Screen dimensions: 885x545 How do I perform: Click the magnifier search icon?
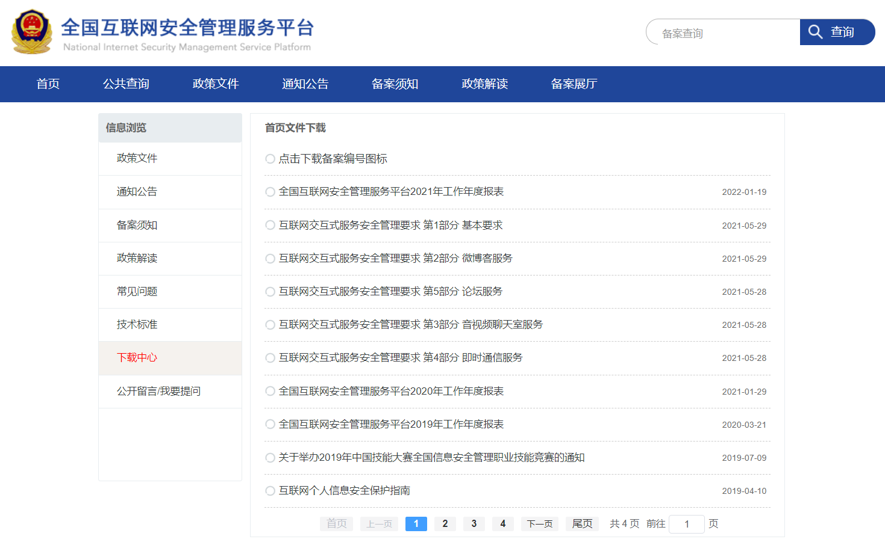click(x=816, y=32)
